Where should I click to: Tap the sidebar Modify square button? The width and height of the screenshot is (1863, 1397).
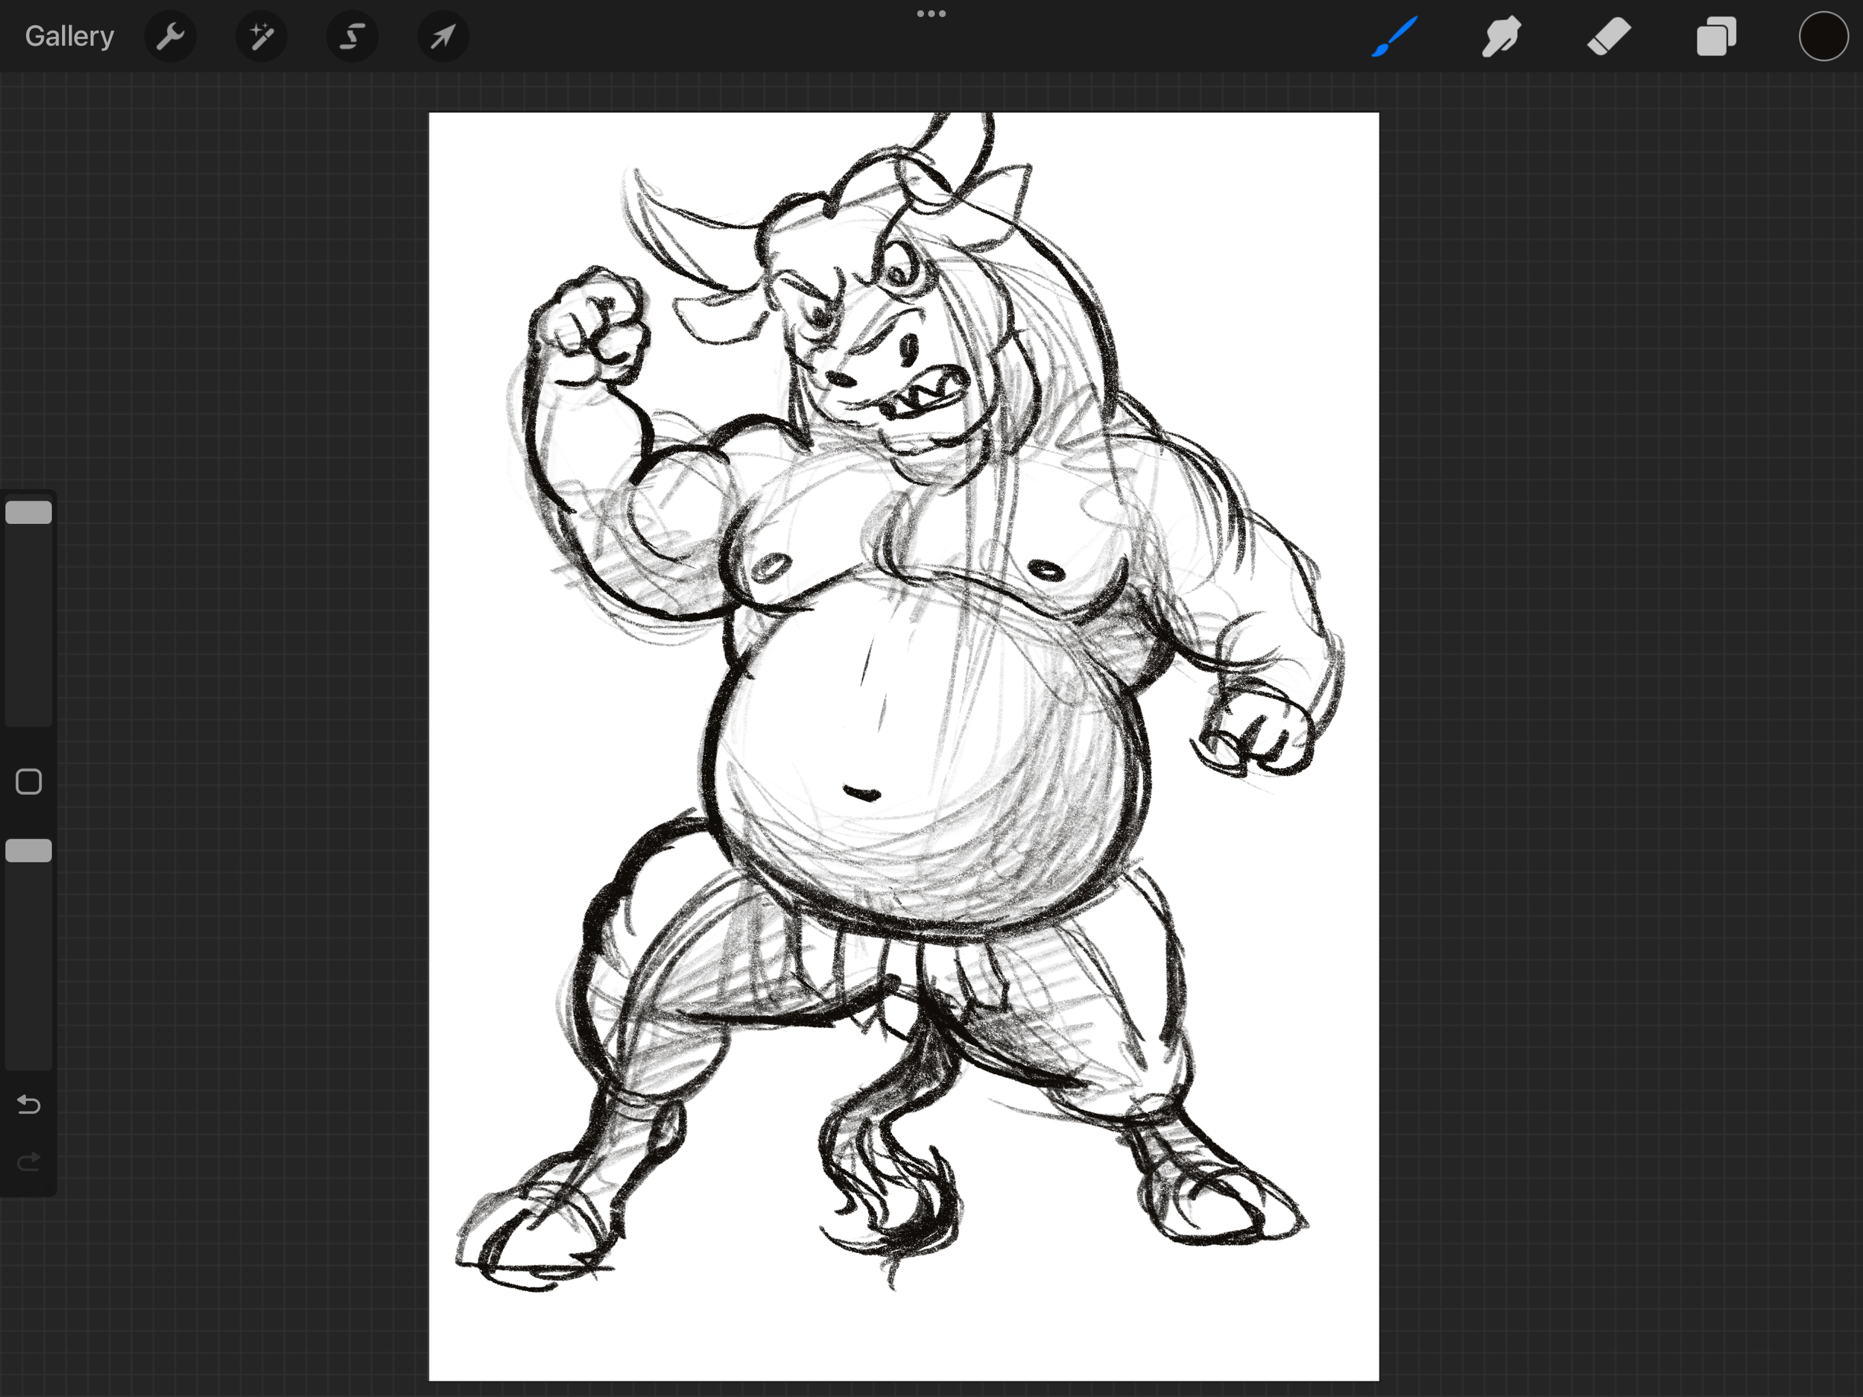pyautogui.click(x=28, y=782)
